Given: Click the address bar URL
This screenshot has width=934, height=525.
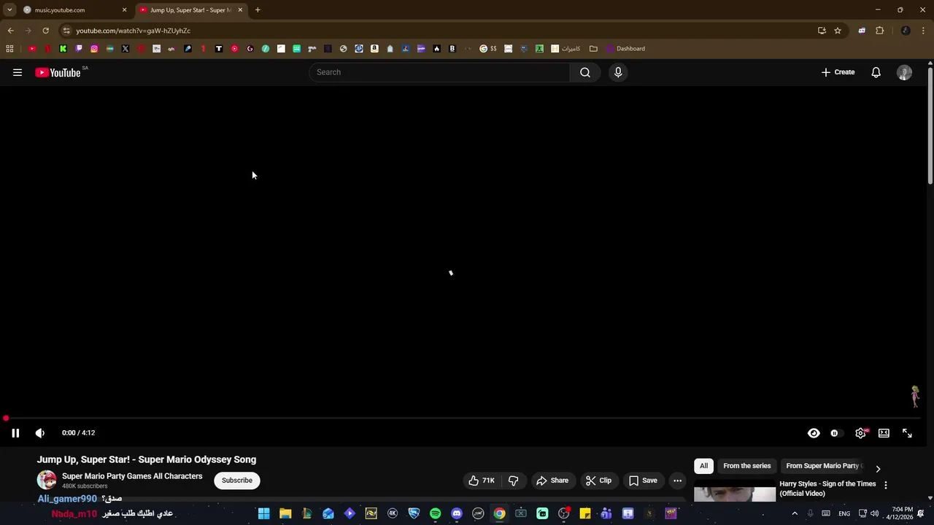Looking at the screenshot, I should (x=134, y=31).
